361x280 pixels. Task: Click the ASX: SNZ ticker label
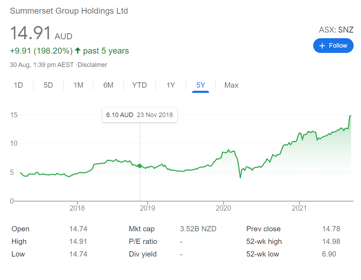point(336,30)
